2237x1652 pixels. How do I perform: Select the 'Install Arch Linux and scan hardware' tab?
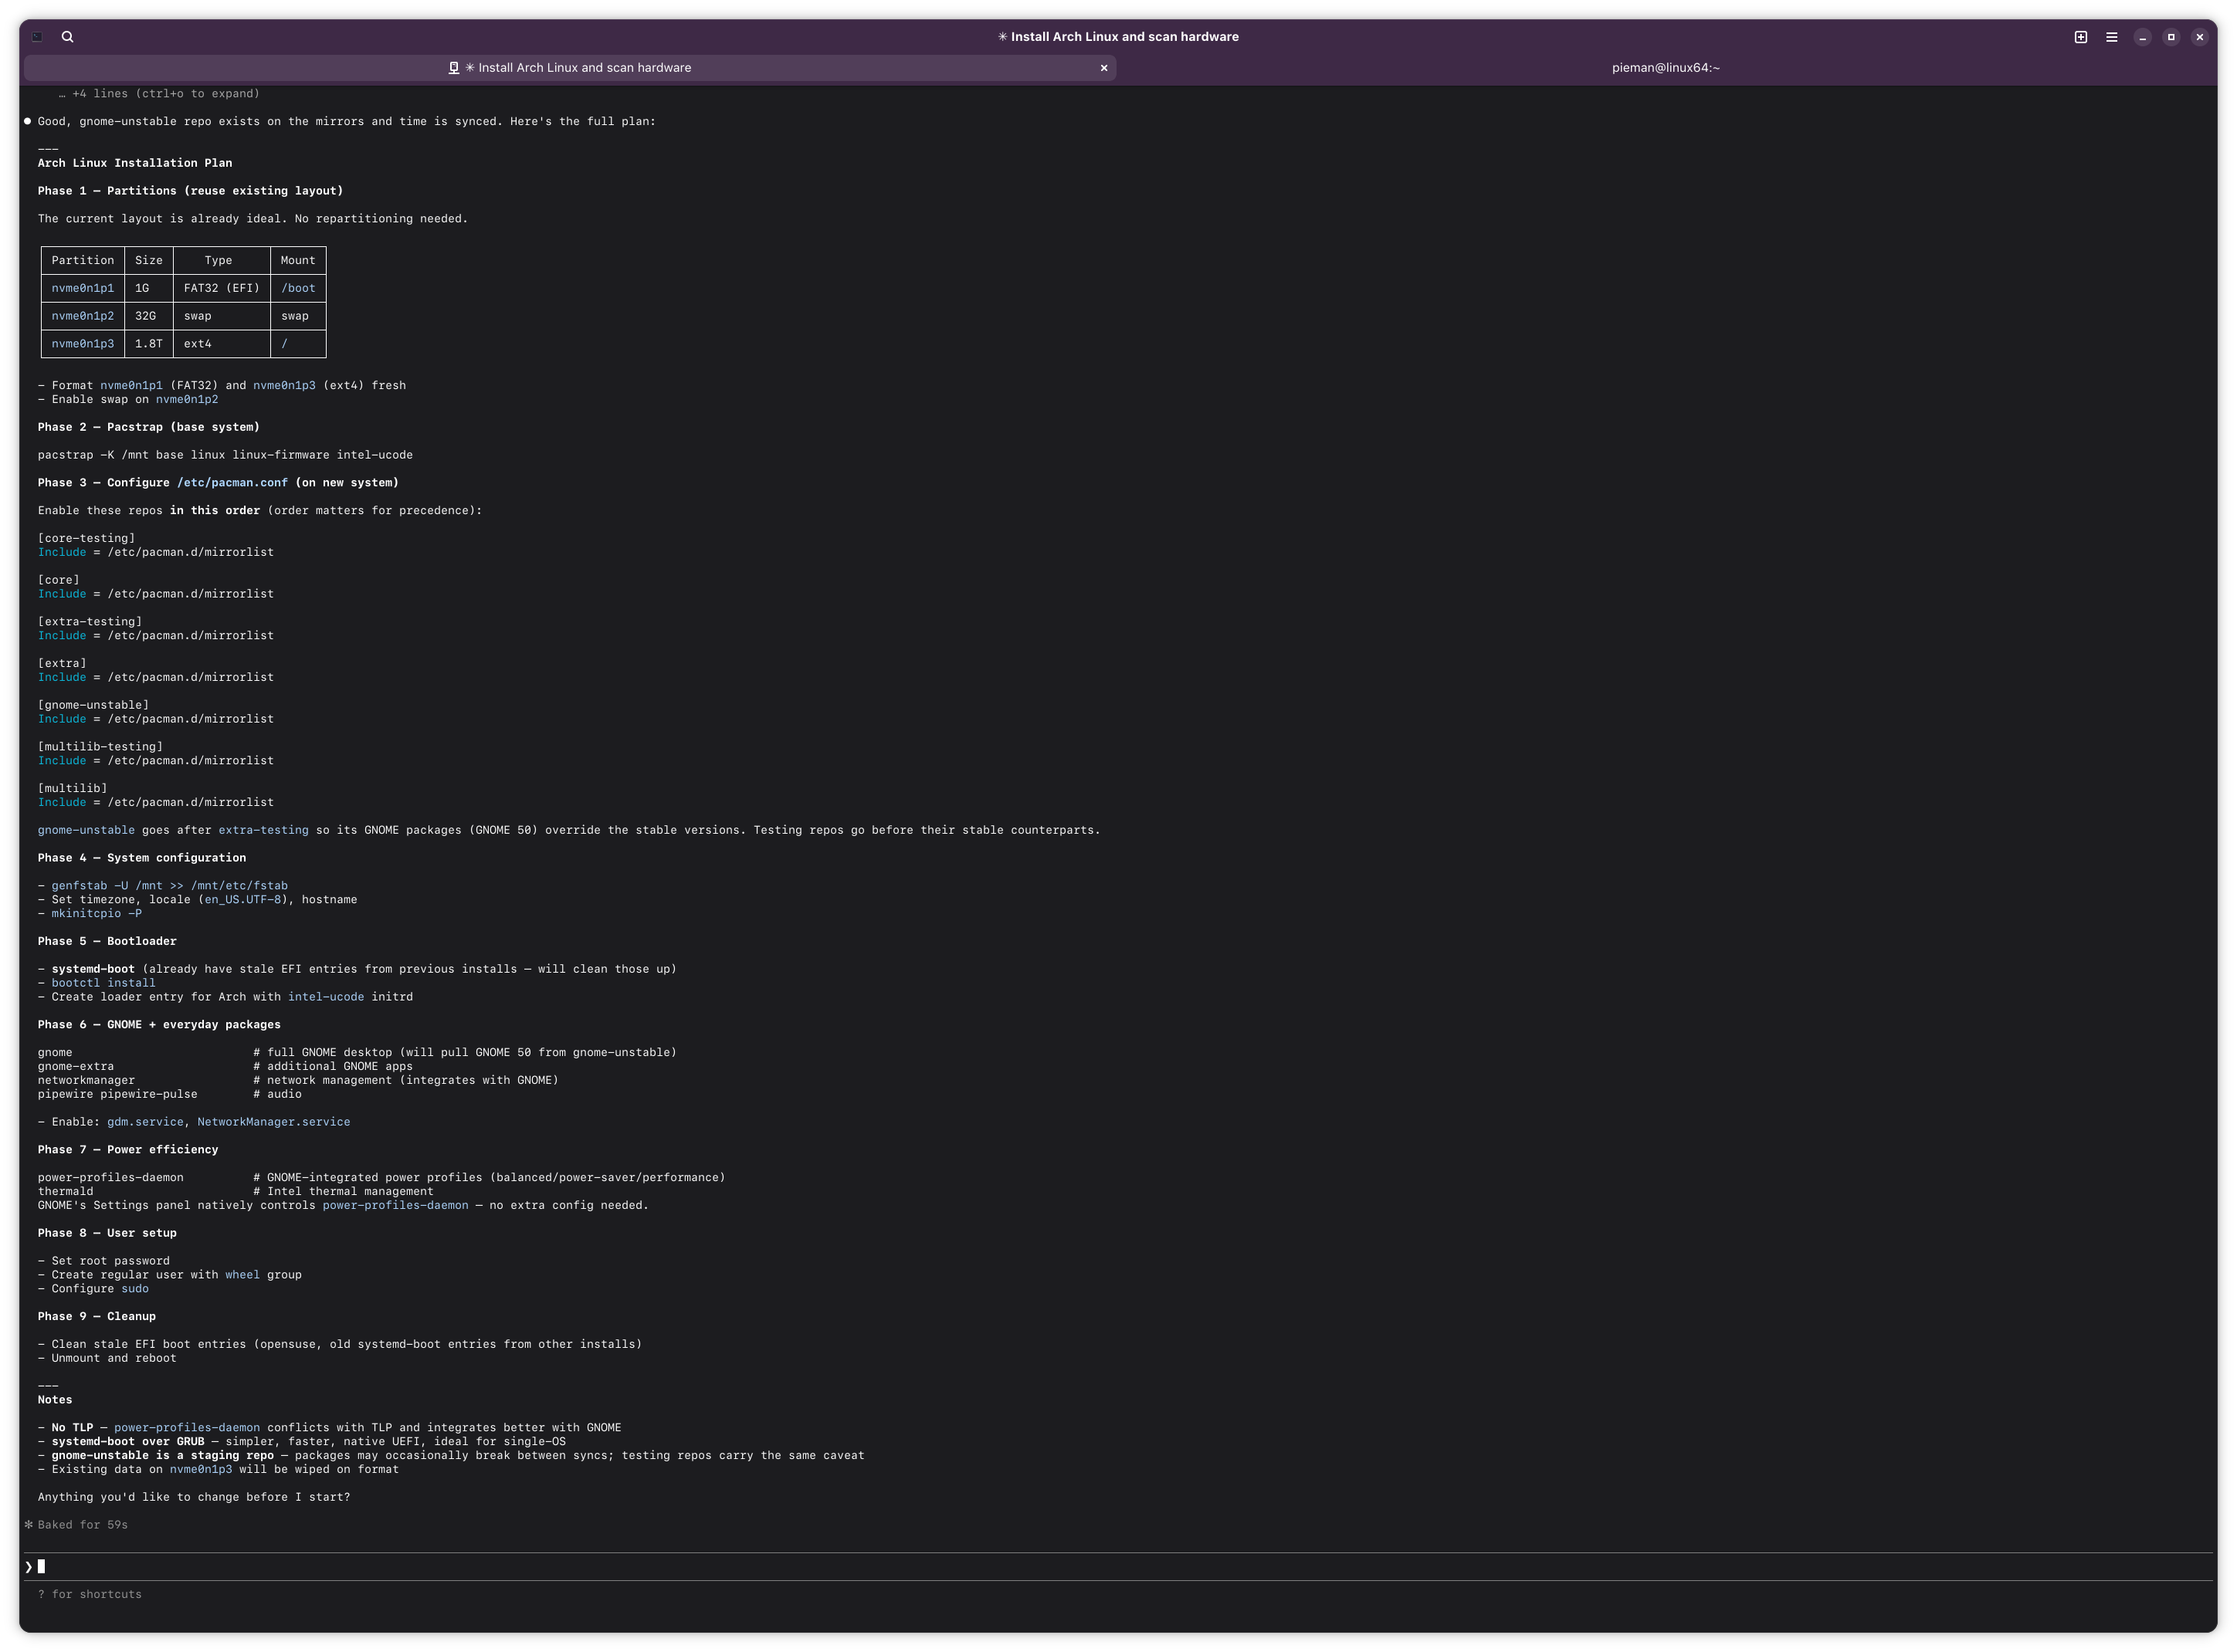583,68
